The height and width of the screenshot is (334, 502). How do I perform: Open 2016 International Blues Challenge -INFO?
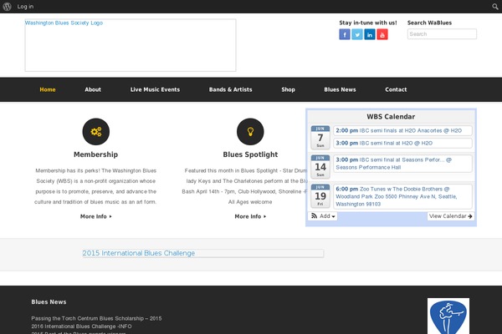[x=81, y=326]
